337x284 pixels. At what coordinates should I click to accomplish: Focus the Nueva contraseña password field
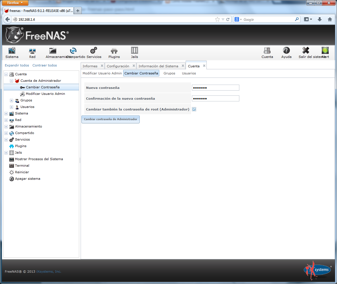pos(215,87)
